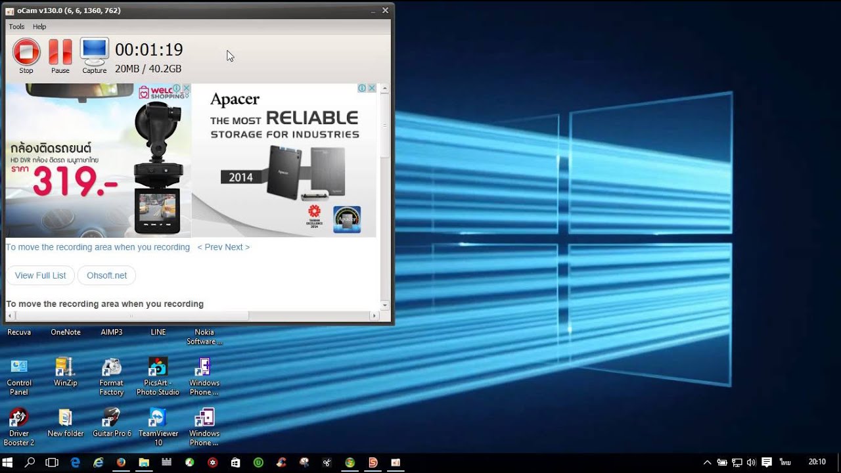Select the Control Panel desktop icon
Viewport: 841px width, 473px height.
(x=19, y=377)
